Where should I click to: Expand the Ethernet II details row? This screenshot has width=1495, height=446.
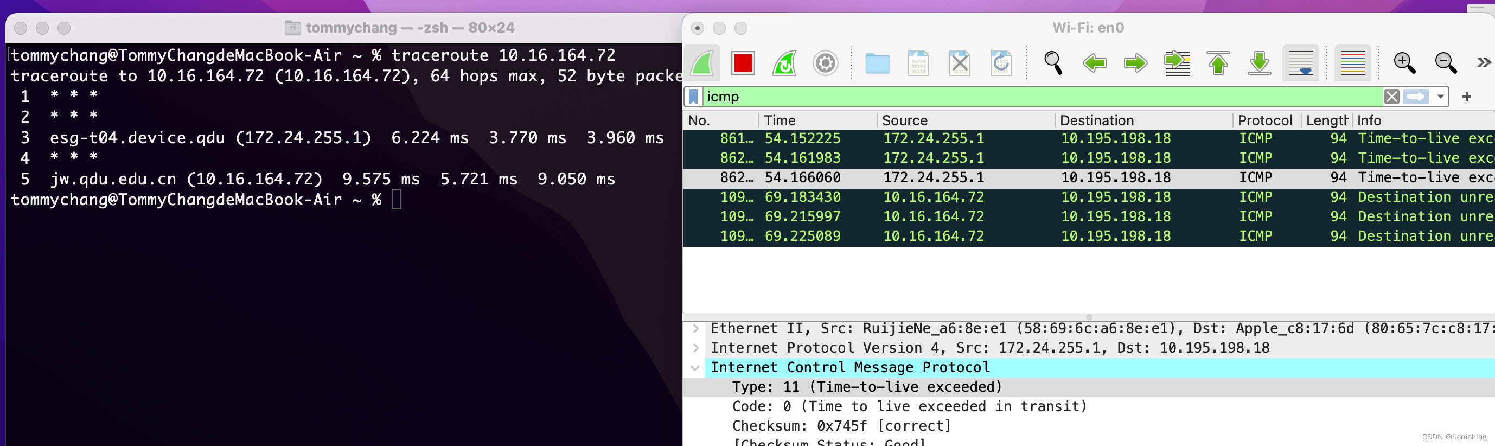[695, 329]
